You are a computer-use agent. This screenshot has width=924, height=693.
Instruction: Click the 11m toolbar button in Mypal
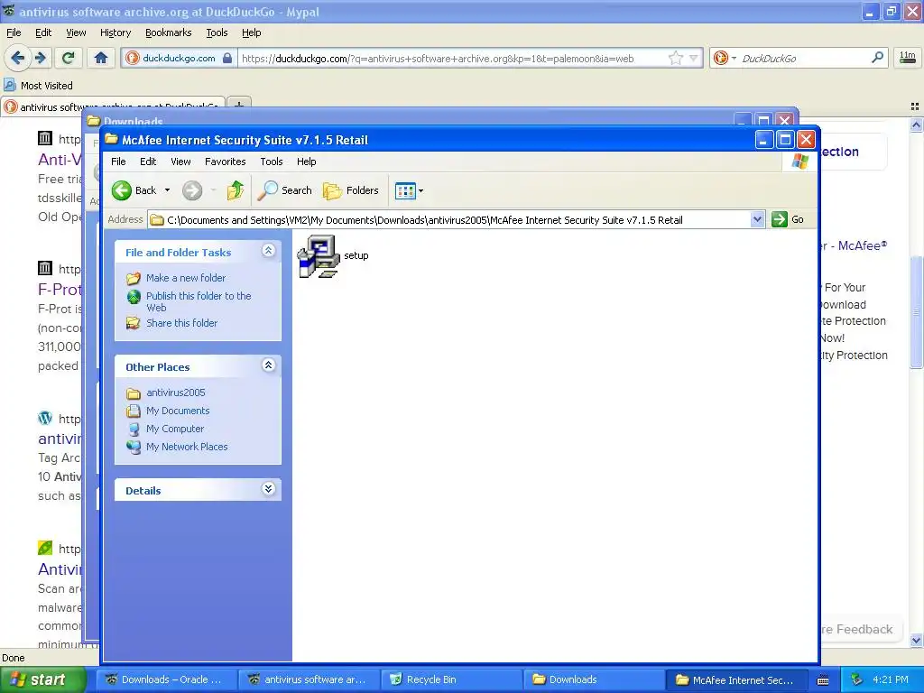[908, 57]
